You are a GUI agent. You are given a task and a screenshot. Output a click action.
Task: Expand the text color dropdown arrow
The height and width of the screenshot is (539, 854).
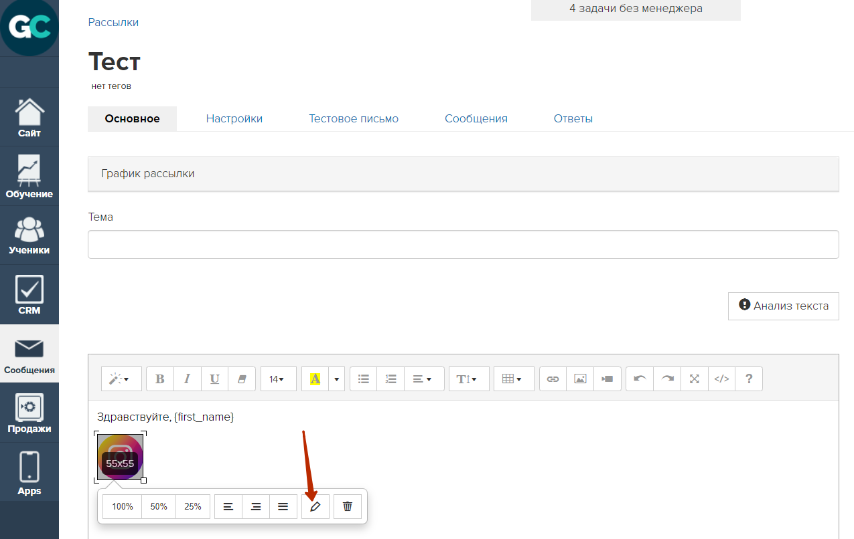coord(337,379)
